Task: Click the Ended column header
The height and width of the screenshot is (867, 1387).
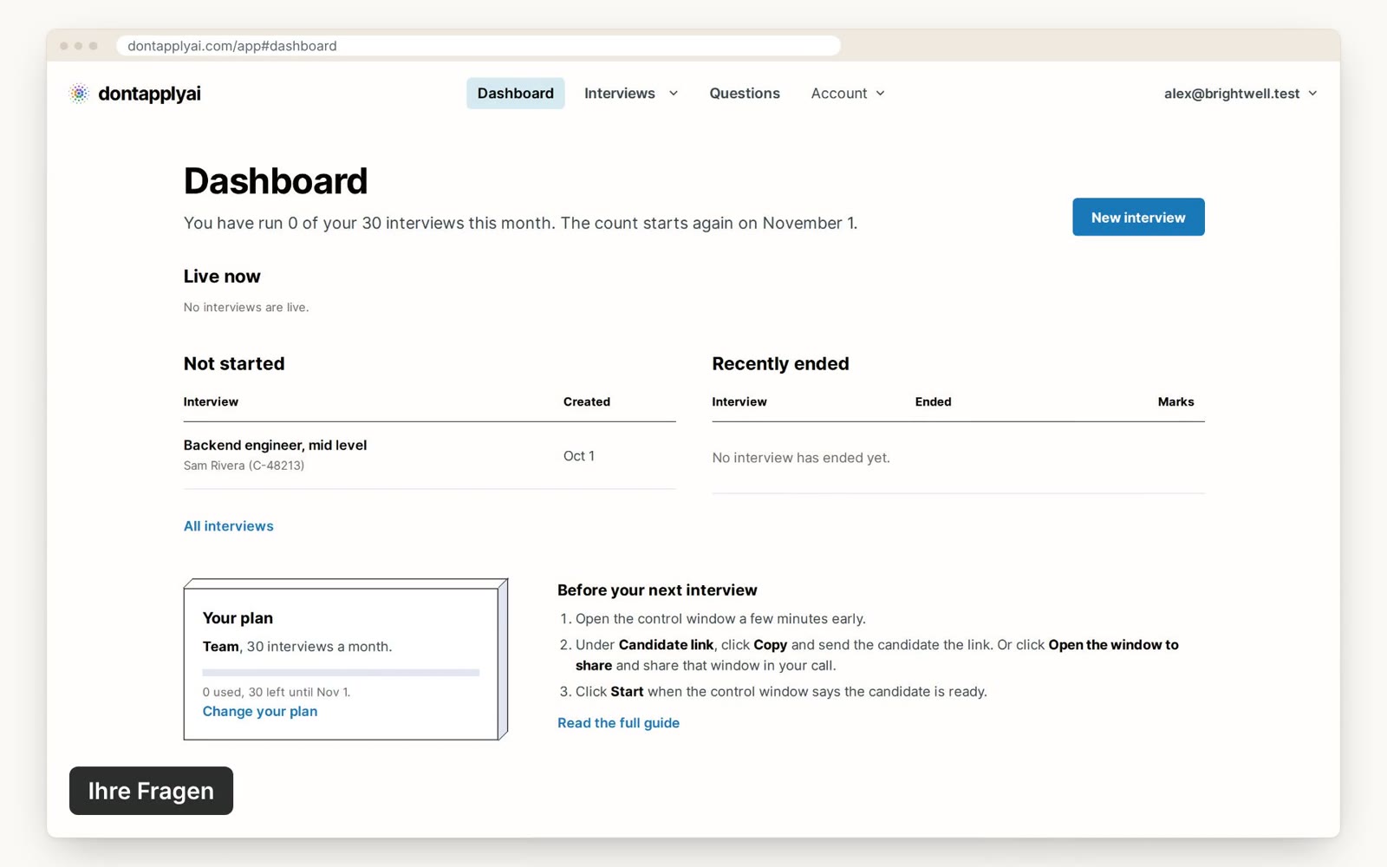Action: point(933,401)
